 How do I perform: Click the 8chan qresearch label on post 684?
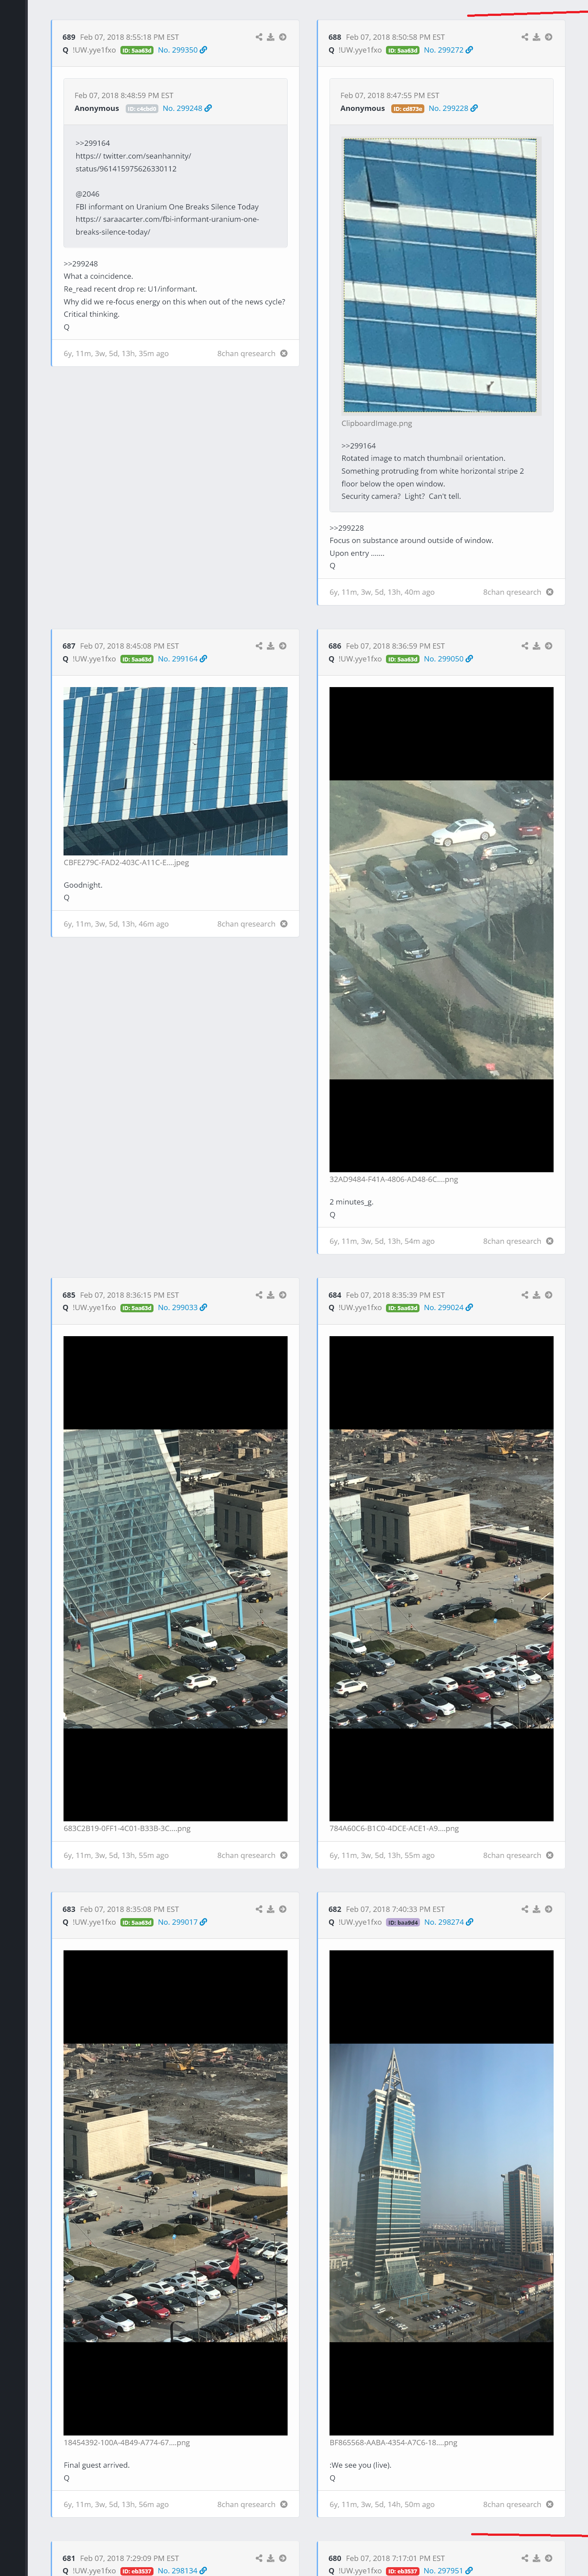tap(512, 1855)
